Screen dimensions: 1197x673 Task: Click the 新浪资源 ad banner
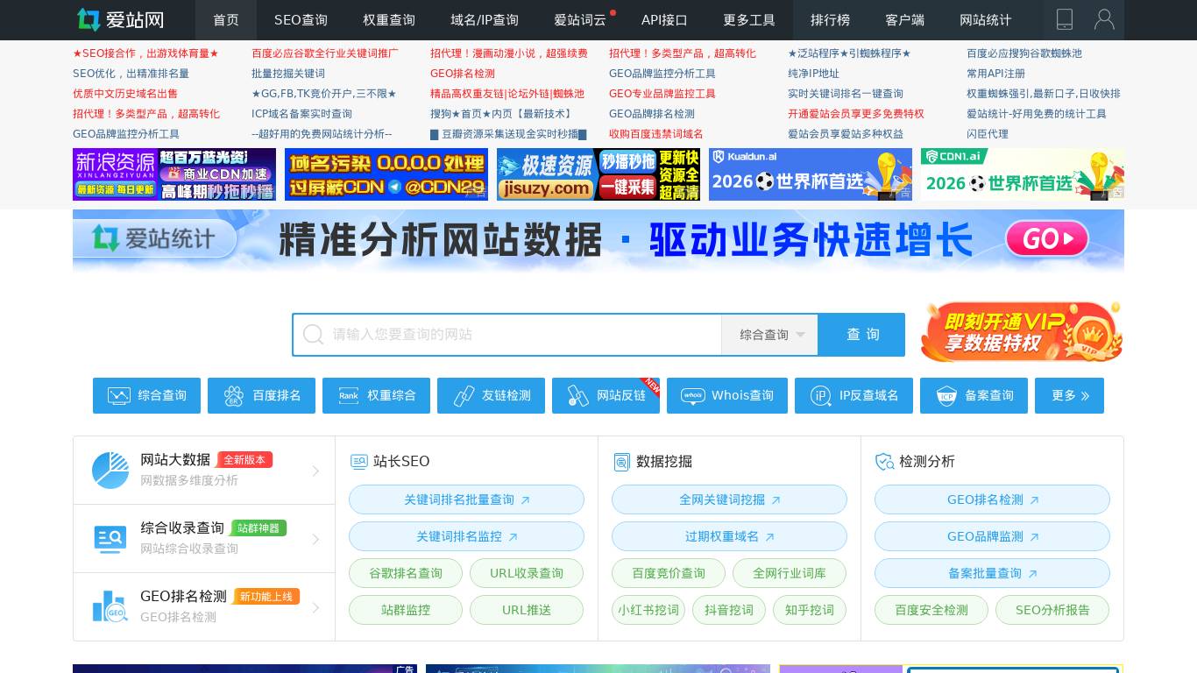174,174
